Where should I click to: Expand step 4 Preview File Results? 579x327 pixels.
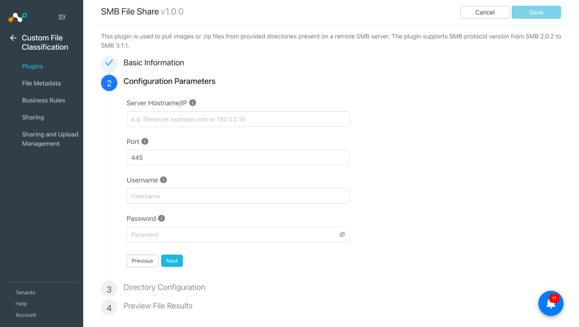click(x=158, y=306)
